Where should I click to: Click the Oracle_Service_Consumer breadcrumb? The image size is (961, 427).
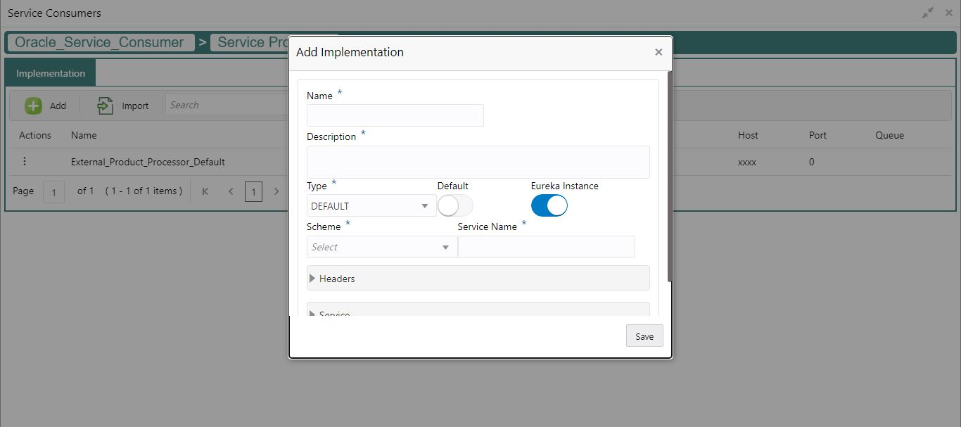pos(100,42)
